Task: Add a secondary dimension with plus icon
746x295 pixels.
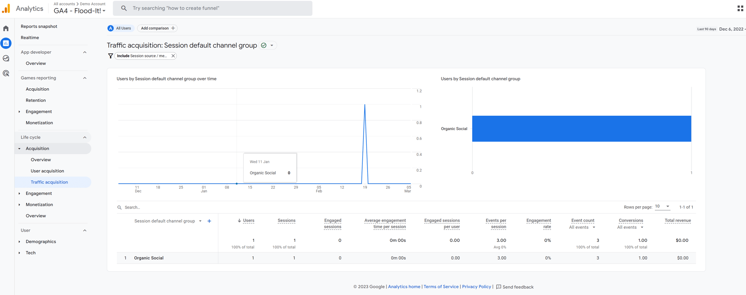Action: [x=209, y=221]
